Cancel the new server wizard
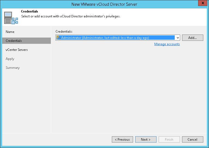The height and width of the screenshot is (148, 209). (x=192, y=140)
